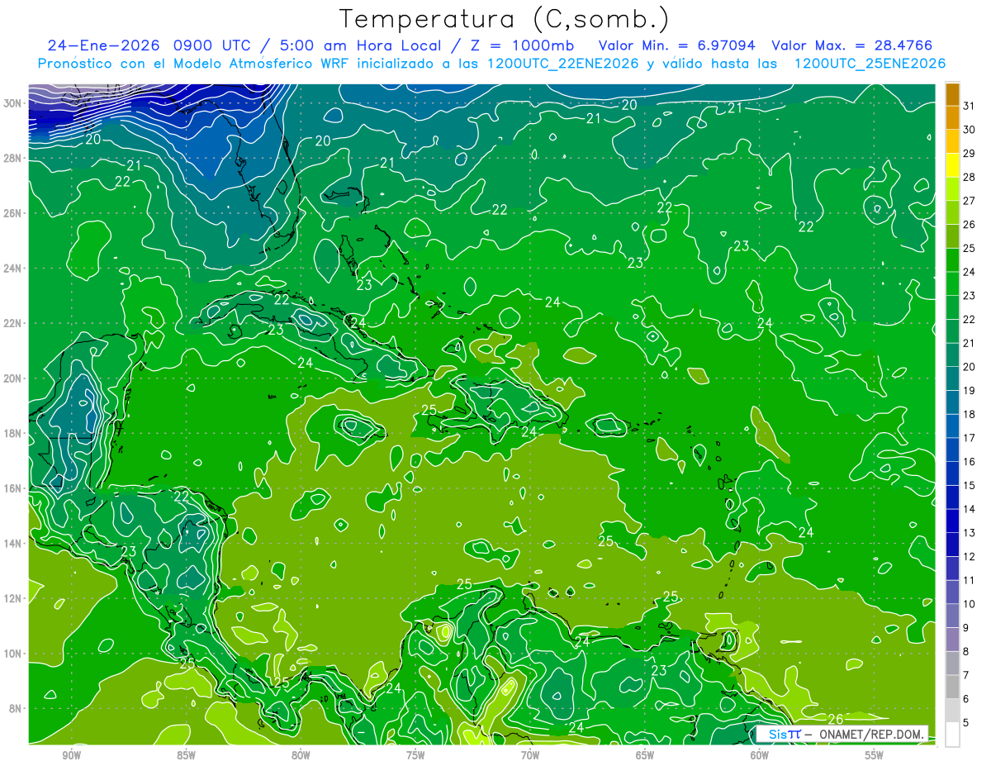The height and width of the screenshot is (766, 991).
Task: Click the "90W" longitude label
Action: [x=72, y=755]
